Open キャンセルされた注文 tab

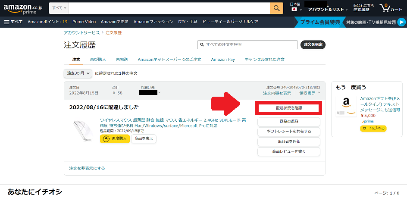[264, 60]
